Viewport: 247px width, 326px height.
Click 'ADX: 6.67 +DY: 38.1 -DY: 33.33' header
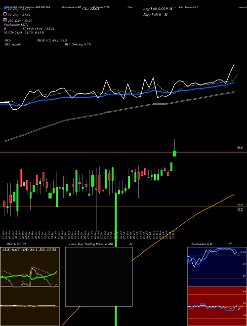tap(29, 249)
